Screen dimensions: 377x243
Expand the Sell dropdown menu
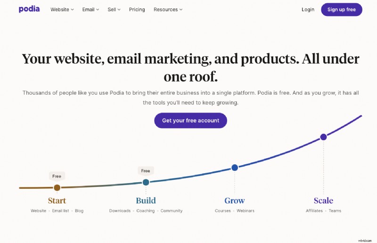coord(114,9)
